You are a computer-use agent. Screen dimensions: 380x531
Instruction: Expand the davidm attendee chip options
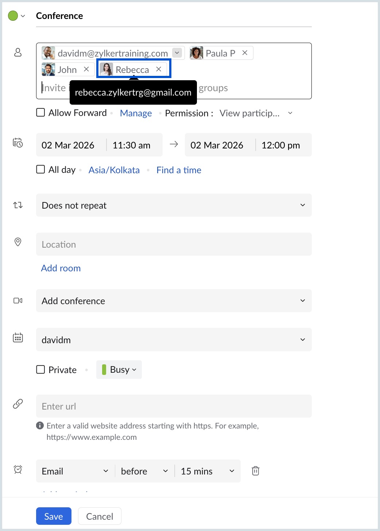177,53
